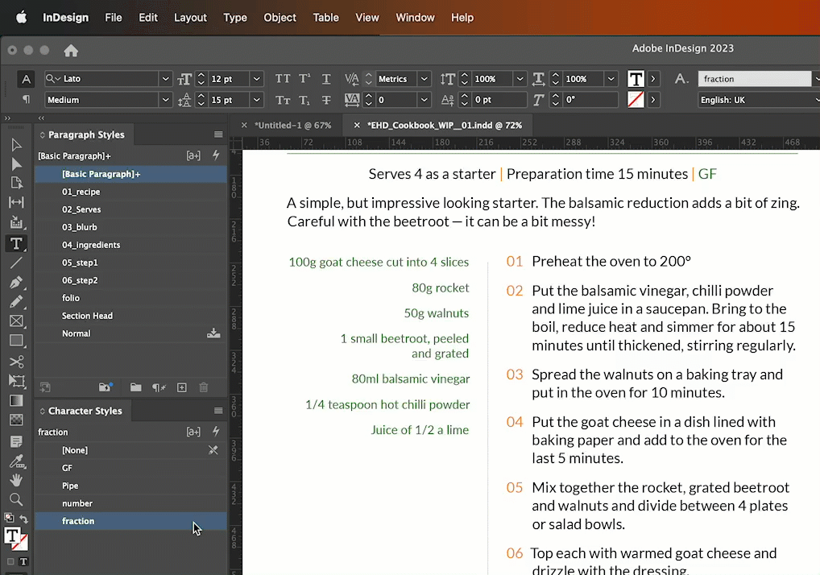Pick the Scissors tool
The width and height of the screenshot is (820, 575).
tap(16, 362)
